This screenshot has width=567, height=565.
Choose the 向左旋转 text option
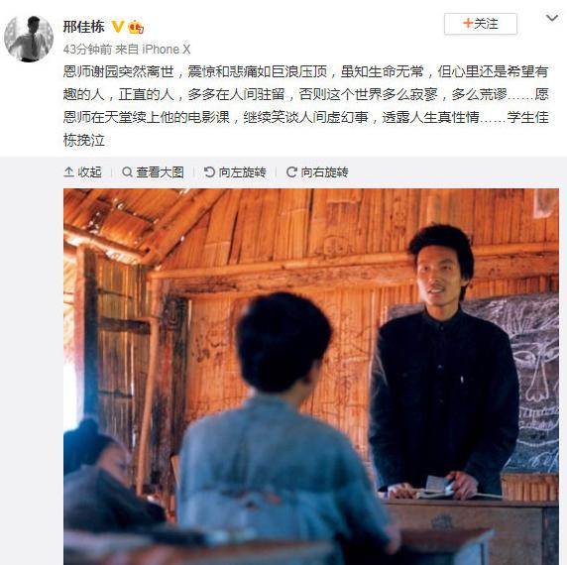click(242, 172)
